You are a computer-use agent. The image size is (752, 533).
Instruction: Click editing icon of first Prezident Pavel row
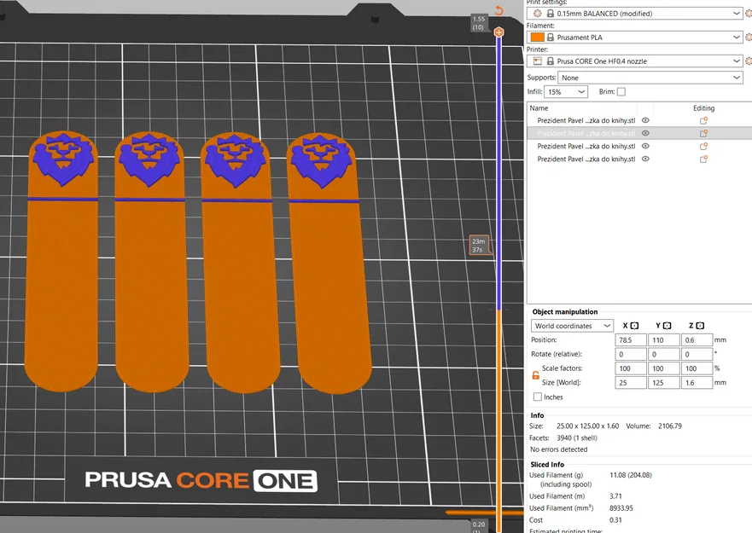(703, 120)
